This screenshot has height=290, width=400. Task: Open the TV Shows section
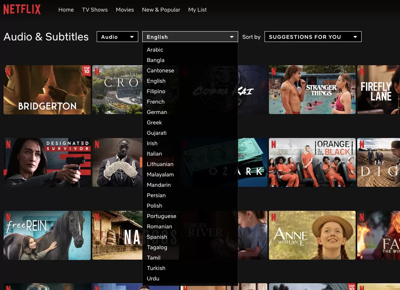click(95, 10)
